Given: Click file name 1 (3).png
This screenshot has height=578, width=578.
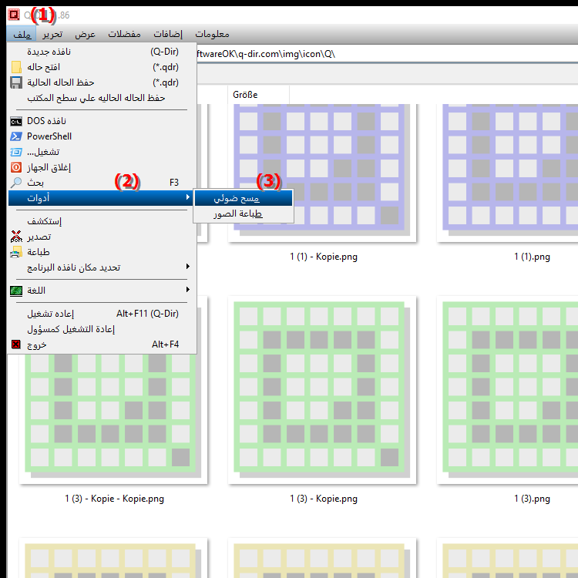Looking at the screenshot, I should click(x=532, y=499).
